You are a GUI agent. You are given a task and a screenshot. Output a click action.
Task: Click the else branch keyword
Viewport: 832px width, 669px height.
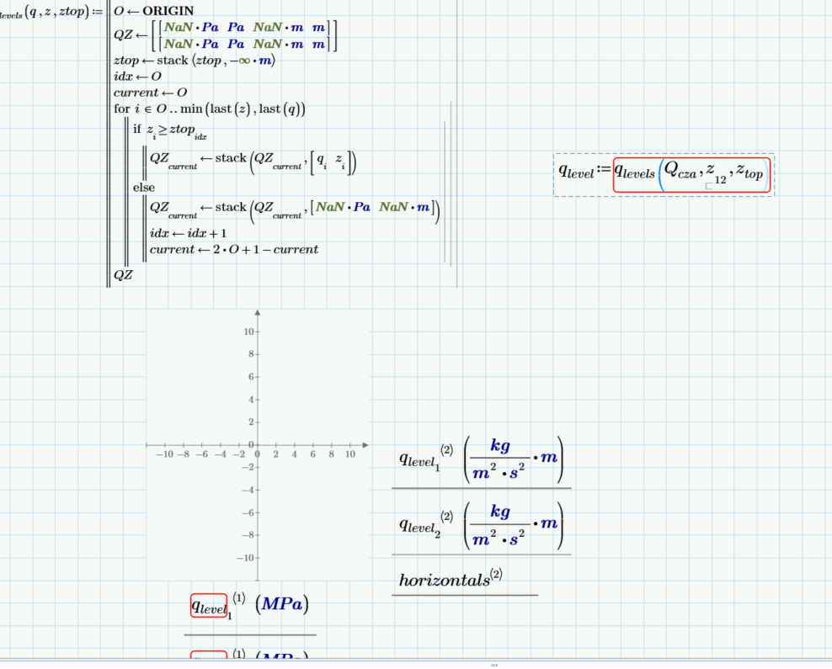click(x=143, y=187)
